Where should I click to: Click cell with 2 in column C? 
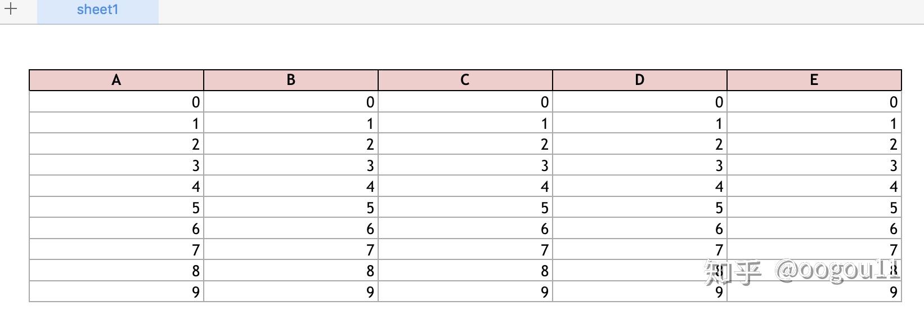465,144
